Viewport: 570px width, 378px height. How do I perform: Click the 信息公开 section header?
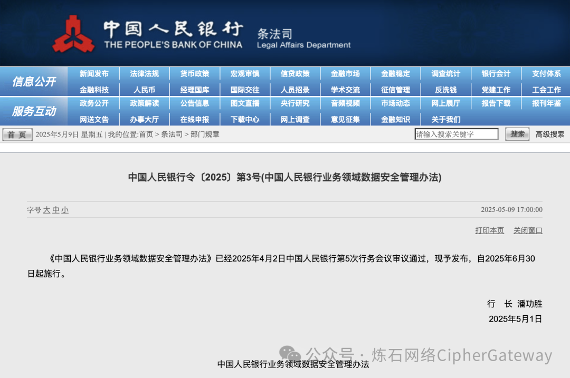pos(34,81)
